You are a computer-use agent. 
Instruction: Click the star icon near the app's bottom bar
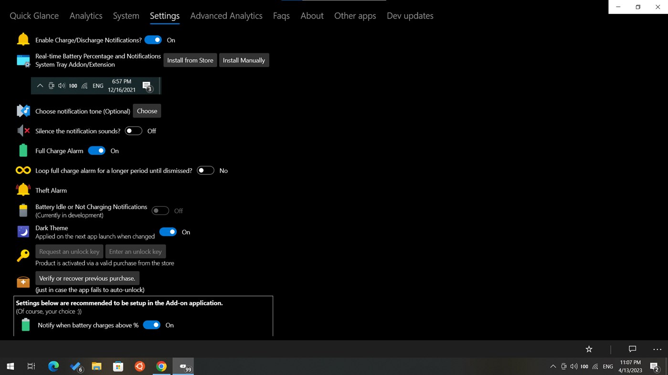589,349
